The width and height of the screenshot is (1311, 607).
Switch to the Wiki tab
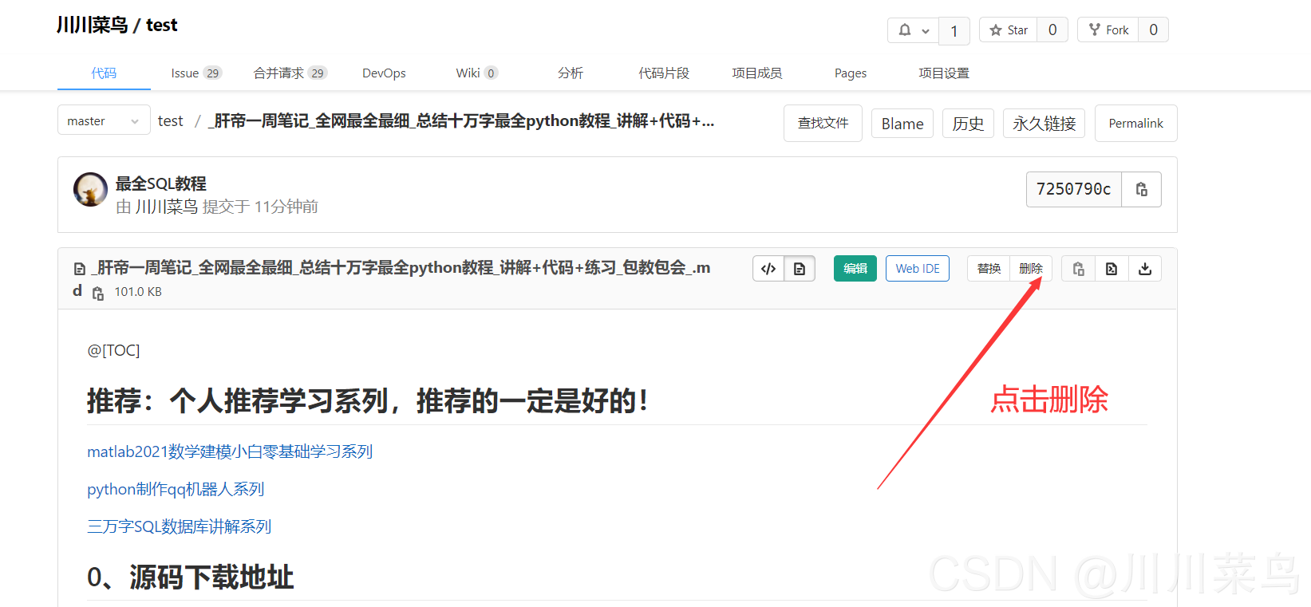click(476, 73)
